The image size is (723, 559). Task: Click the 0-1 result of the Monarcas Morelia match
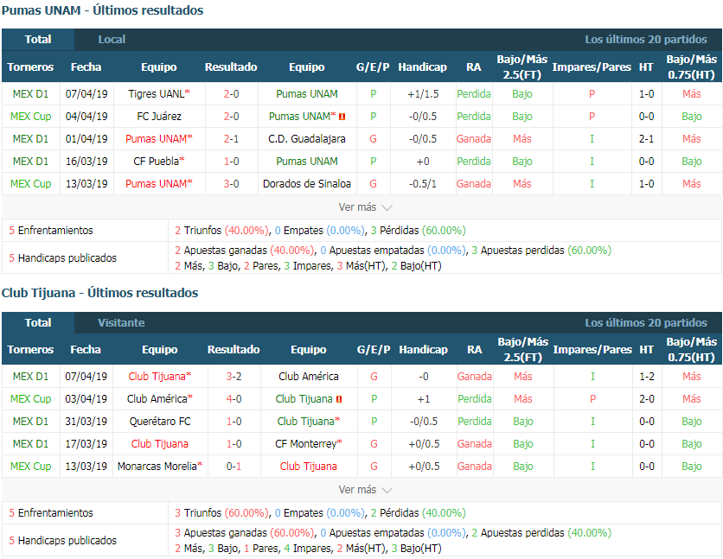(234, 467)
